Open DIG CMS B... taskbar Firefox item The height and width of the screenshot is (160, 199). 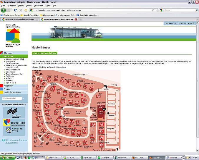click(x=139, y=158)
